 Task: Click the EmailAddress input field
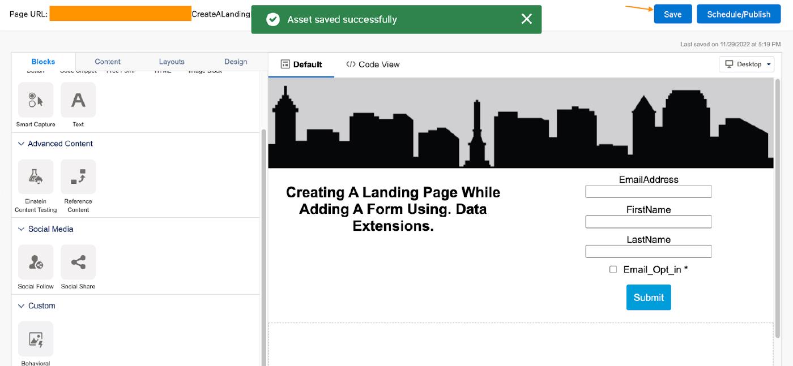[x=648, y=192]
